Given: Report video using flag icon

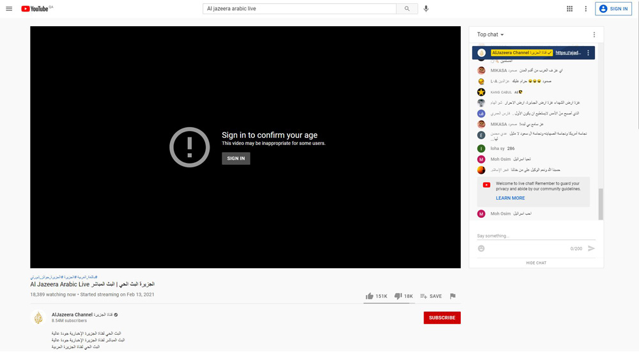Looking at the screenshot, I should tap(452, 296).
